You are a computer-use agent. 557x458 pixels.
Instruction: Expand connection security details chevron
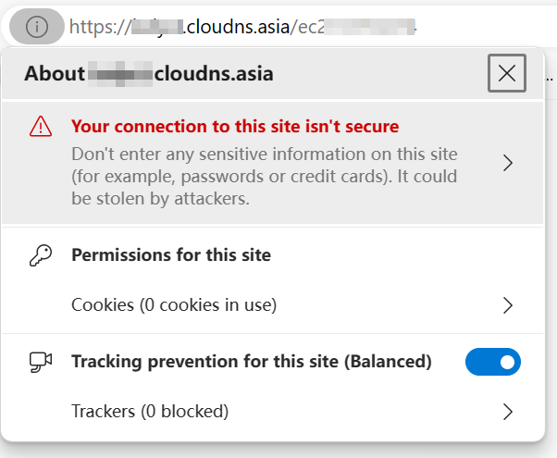point(507,163)
